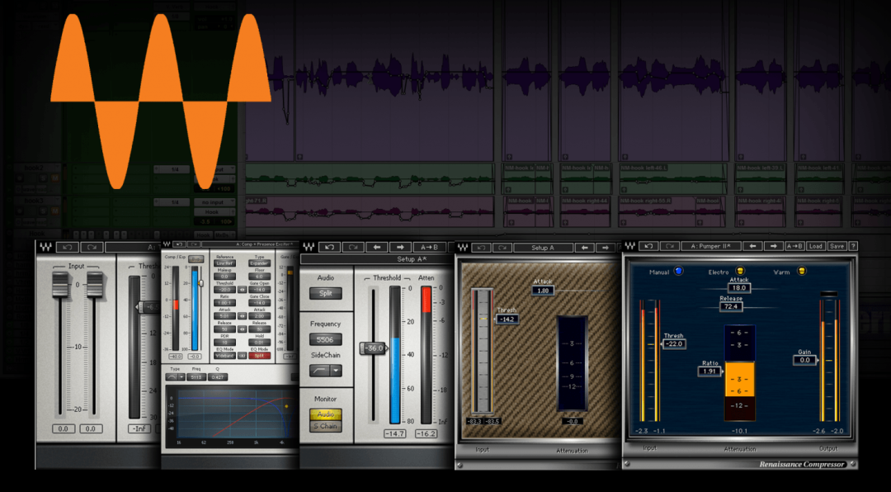Screen dimensions: 891x492
Task: Toggle the blue Manual release mode button
Action: coord(678,271)
